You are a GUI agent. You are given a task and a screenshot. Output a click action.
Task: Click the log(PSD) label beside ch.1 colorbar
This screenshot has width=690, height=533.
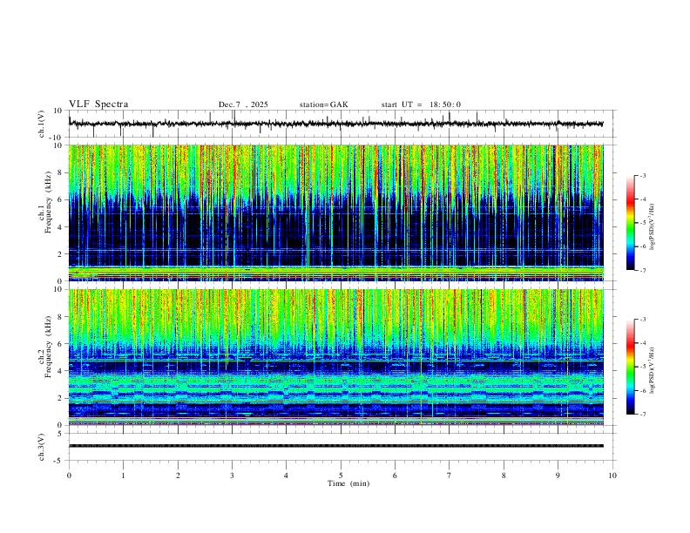(x=653, y=226)
